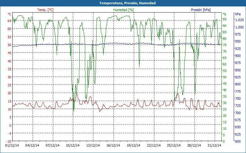
Task: Click "60" on the red temperature axis
Action: pyautogui.click(x=10, y=29)
